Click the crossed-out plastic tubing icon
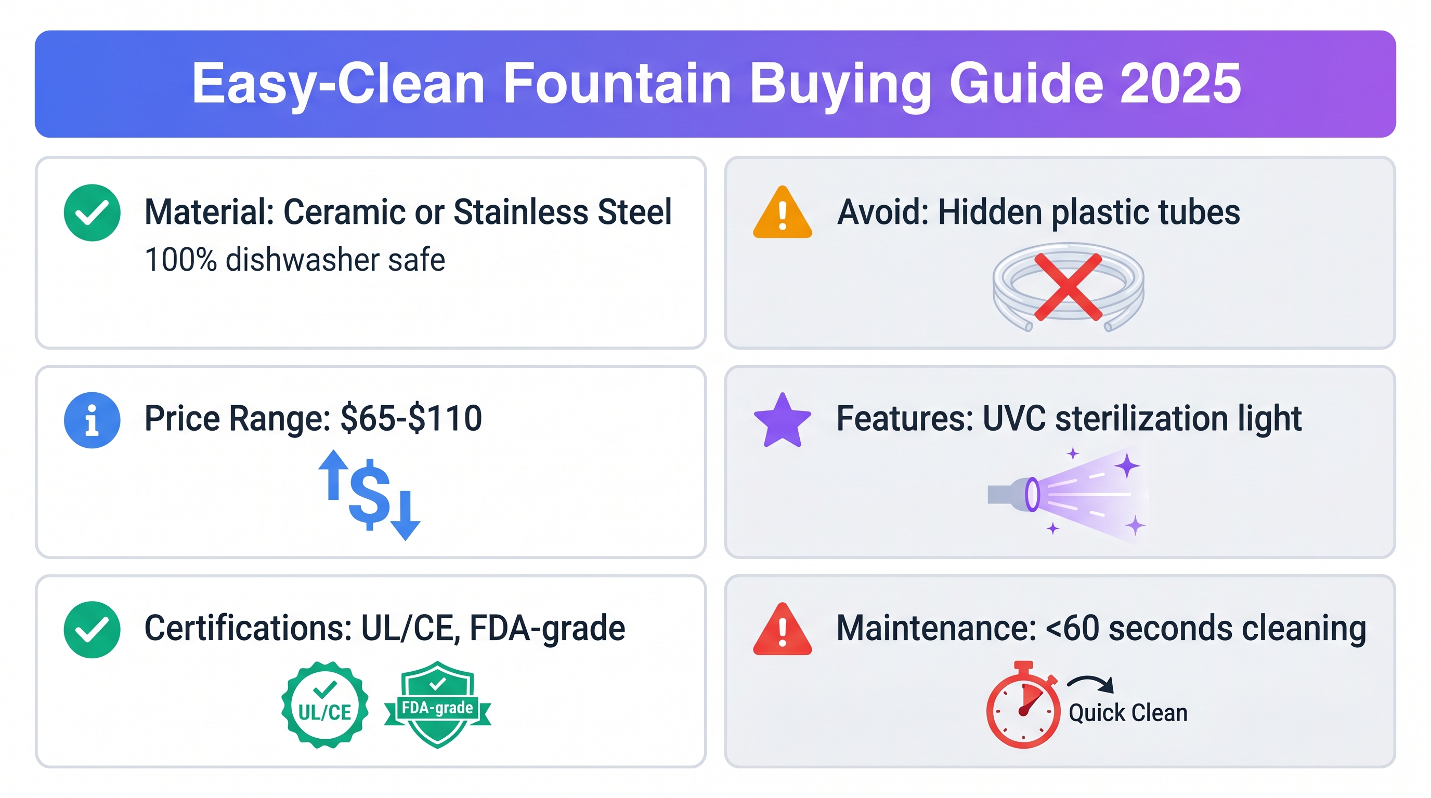This screenshot has height=798, width=1431. pos(1068,287)
